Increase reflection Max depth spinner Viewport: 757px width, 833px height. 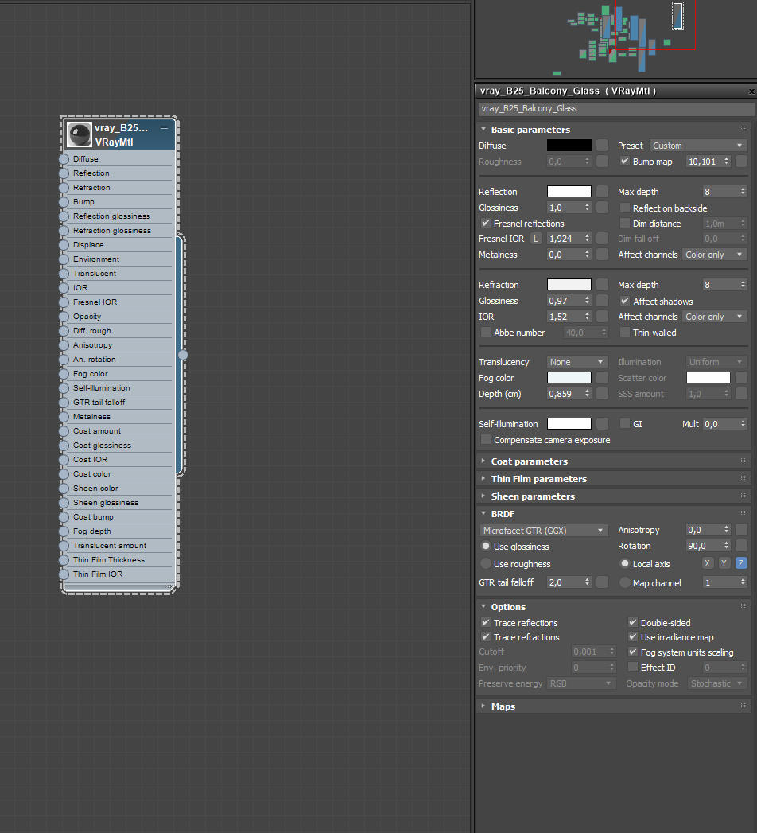[x=743, y=189]
